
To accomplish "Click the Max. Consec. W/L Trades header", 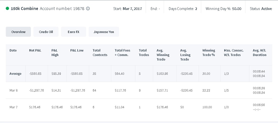I will tap(234, 52).
